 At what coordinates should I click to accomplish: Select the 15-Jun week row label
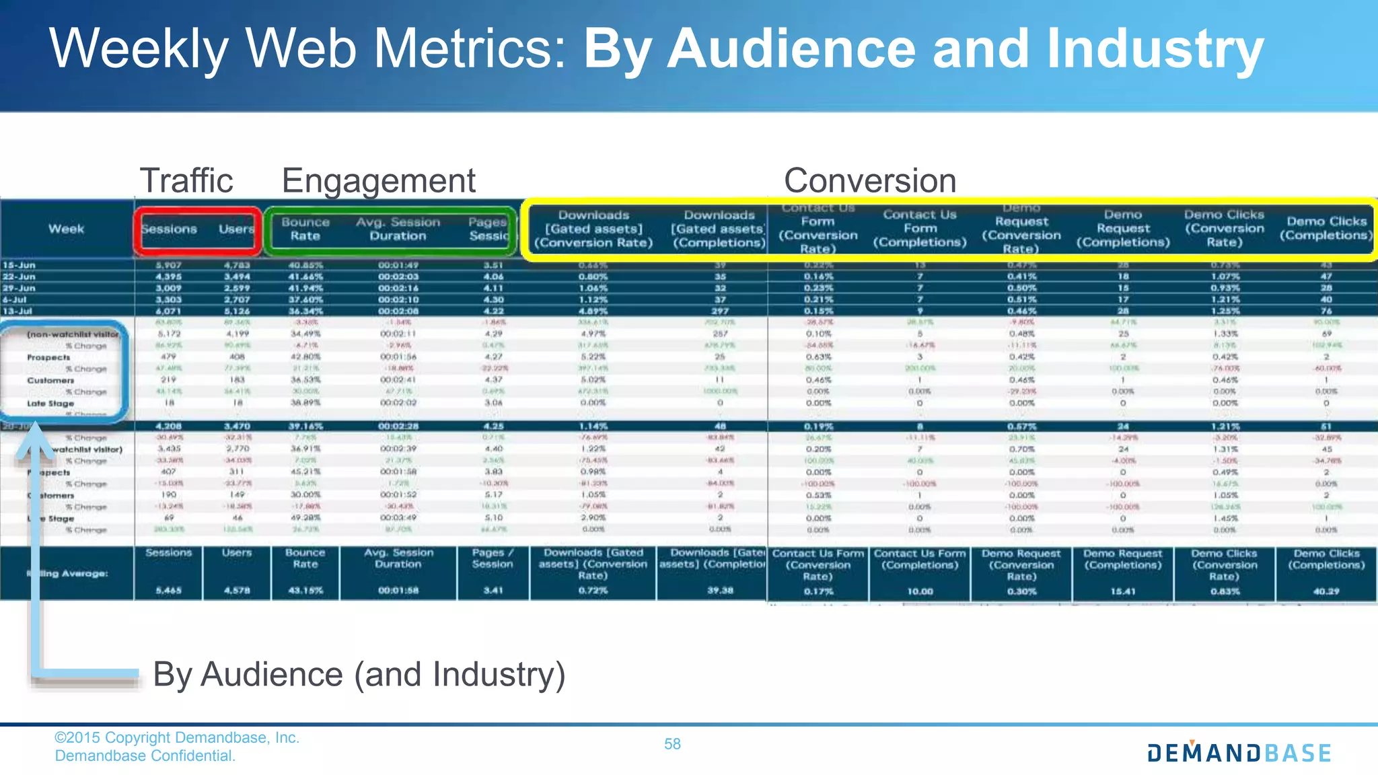point(18,265)
